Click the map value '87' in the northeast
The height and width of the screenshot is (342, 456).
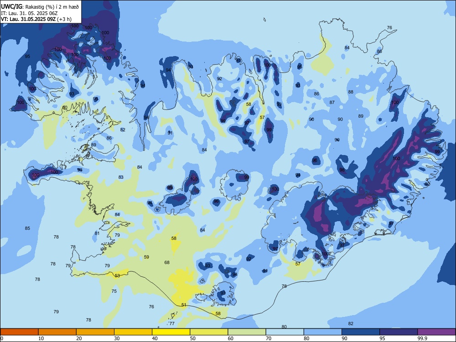pyautogui.click(x=332, y=102)
